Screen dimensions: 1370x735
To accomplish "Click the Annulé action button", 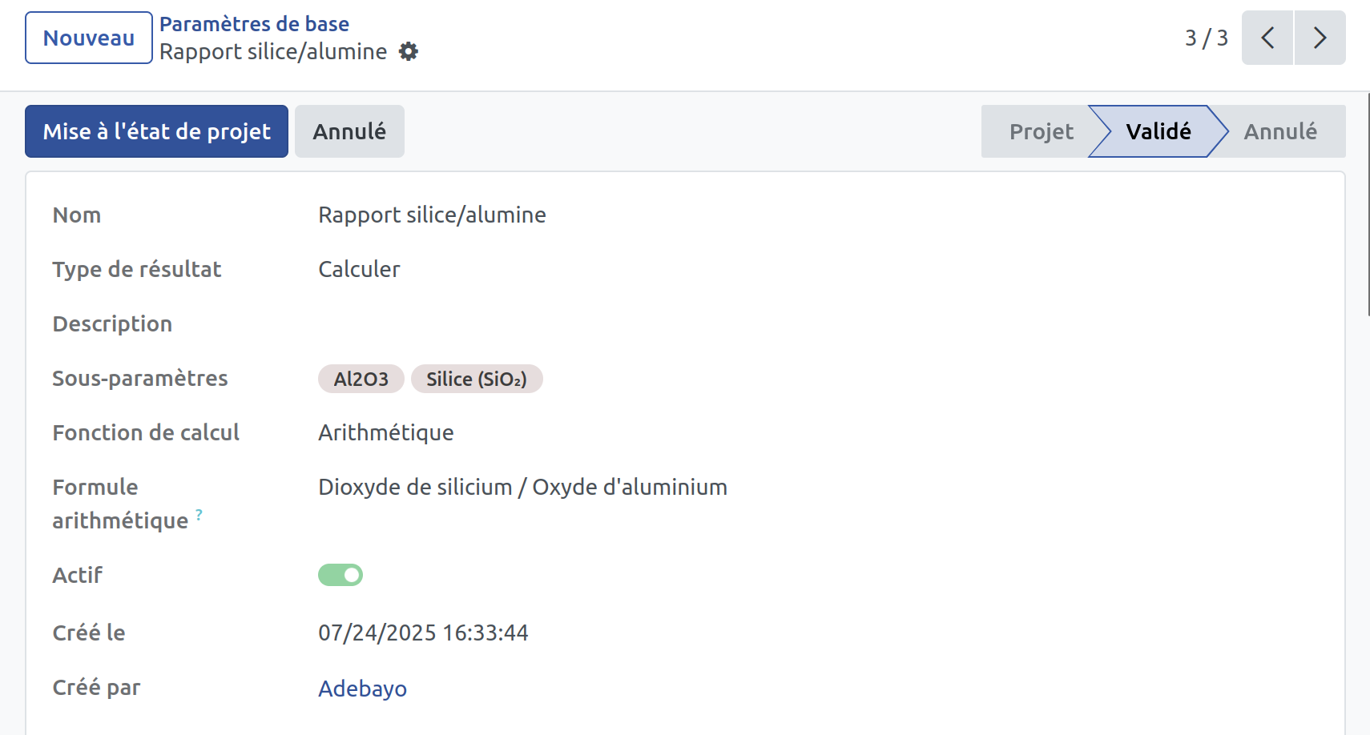I will click(349, 131).
